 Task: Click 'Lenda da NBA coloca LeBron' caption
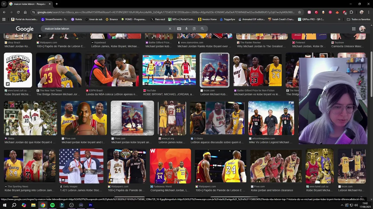pos(112,94)
